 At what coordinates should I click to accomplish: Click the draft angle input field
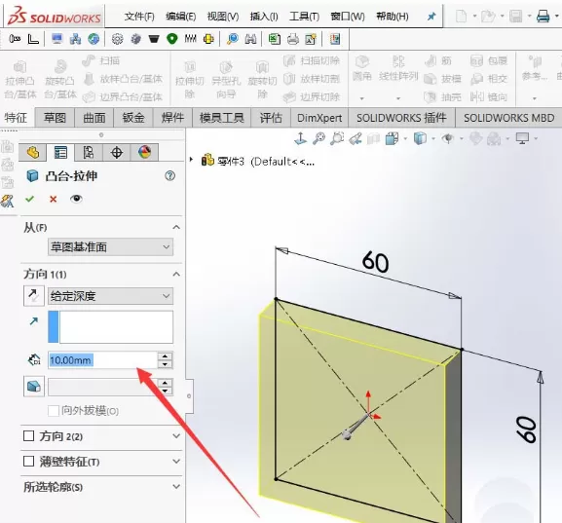point(102,388)
